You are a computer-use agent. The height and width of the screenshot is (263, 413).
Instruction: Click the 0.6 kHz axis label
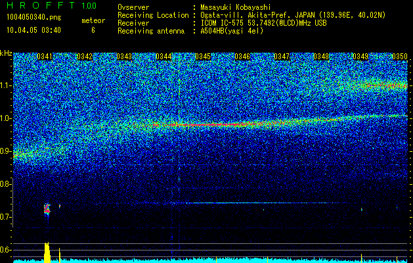[x=5, y=250]
